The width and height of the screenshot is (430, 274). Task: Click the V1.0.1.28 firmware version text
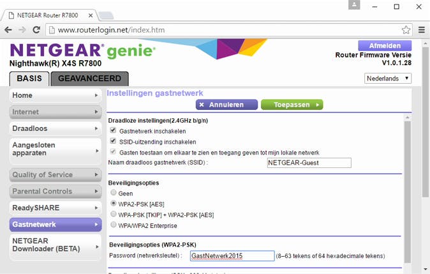point(397,63)
